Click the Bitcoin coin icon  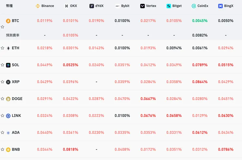click(x=8, y=21)
